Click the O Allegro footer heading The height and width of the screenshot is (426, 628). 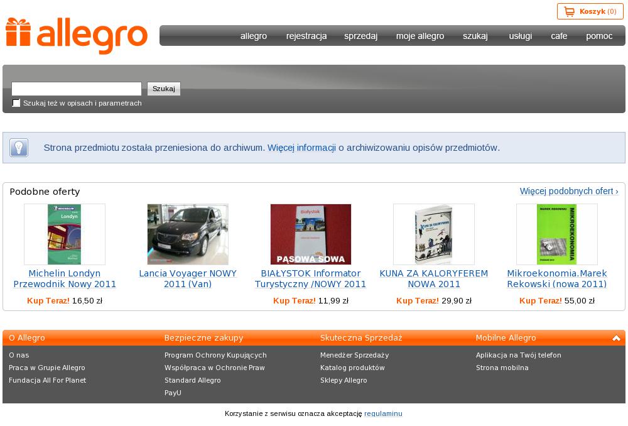[x=27, y=338]
